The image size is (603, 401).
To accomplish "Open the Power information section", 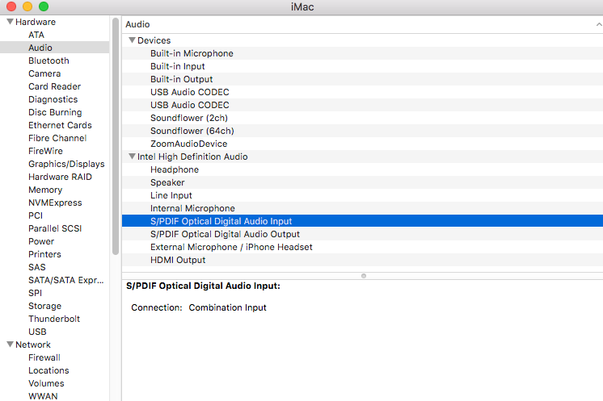I will click(x=41, y=241).
